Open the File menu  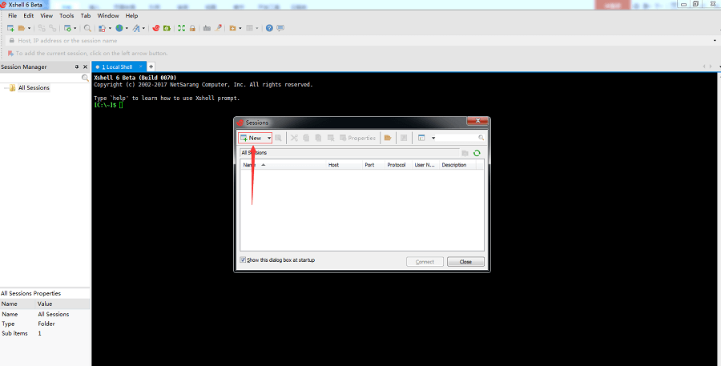12,16
